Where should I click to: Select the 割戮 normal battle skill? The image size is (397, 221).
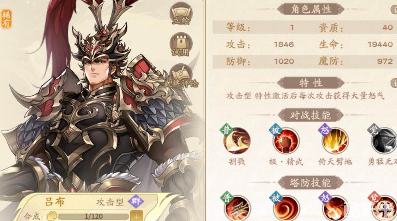coord(237,141)
